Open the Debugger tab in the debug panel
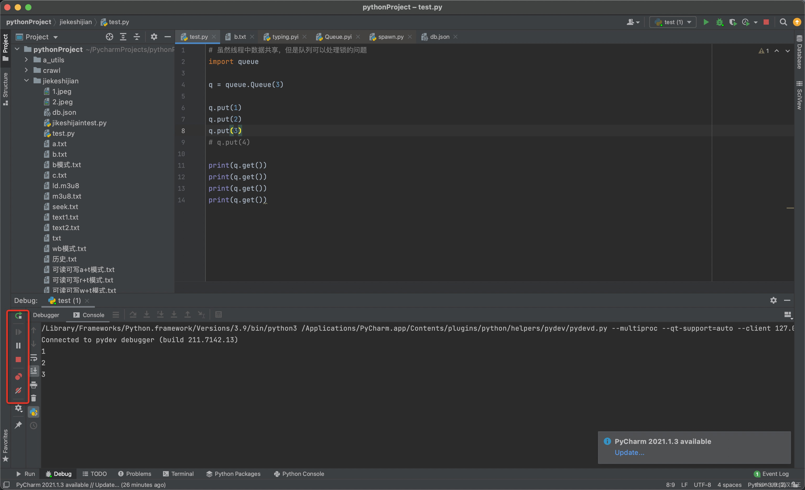Viewport: 805px width, 490px height. click(46, 315)
